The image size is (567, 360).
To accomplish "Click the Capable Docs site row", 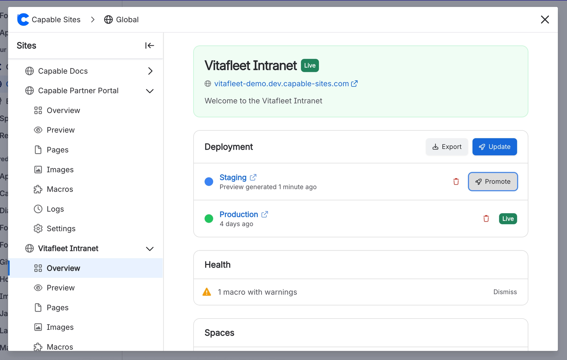I will 86,71.
